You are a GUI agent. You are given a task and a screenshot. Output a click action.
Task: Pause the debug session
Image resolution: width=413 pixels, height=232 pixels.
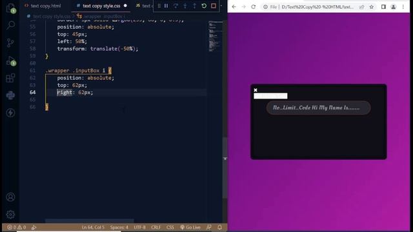pyautogui.click(x=166, y=6)
